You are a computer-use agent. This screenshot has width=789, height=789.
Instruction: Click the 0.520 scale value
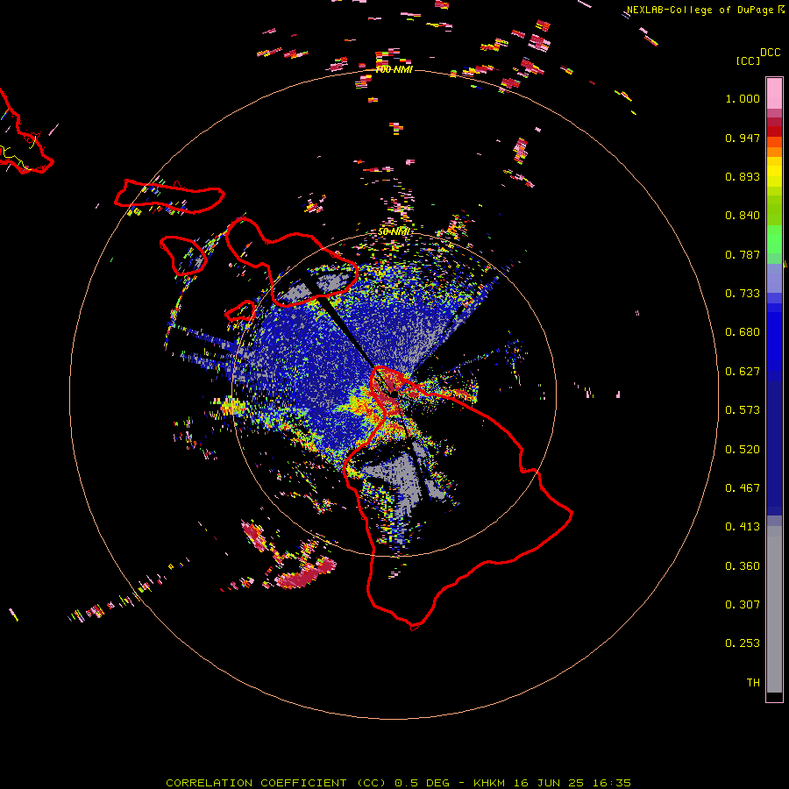coord(743,450)
